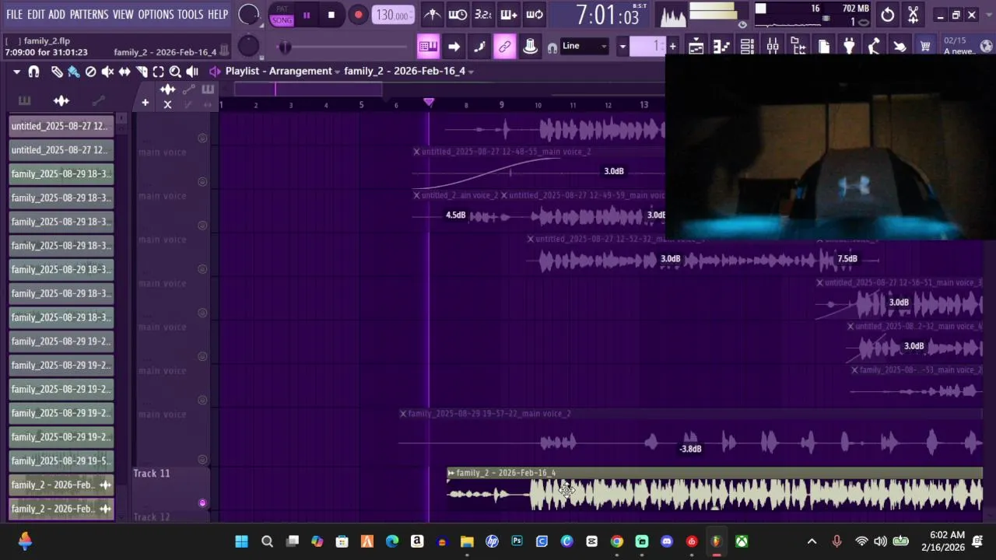Image resolution: width=996 pixels, height=560 pixels.
Task: Toggle PAT/SONG playback mode
Action: (x=282, y=15)
